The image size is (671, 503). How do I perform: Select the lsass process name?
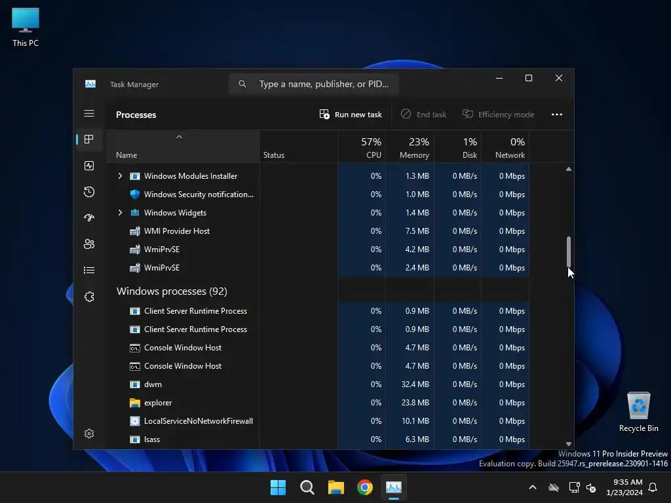(x=152, y=439)
